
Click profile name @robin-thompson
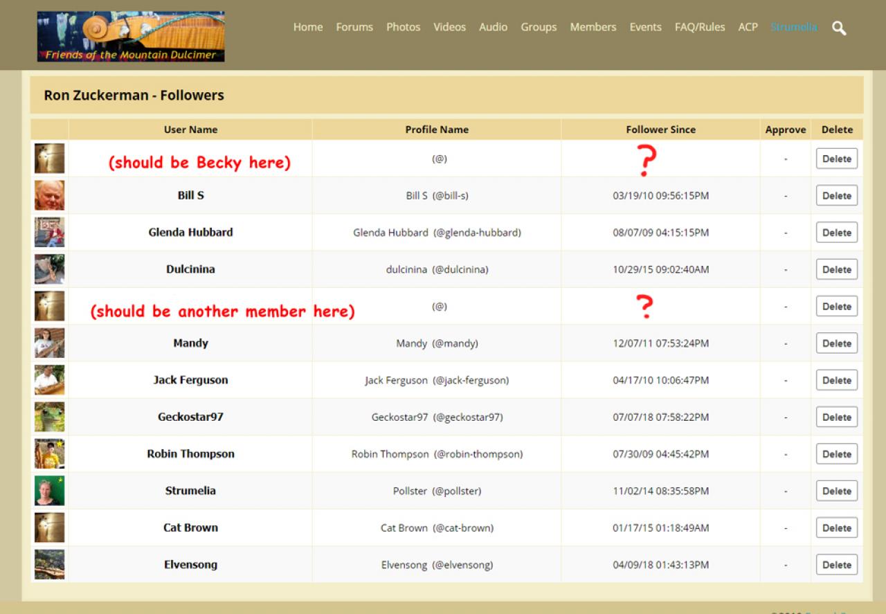(x=478, y=454)
